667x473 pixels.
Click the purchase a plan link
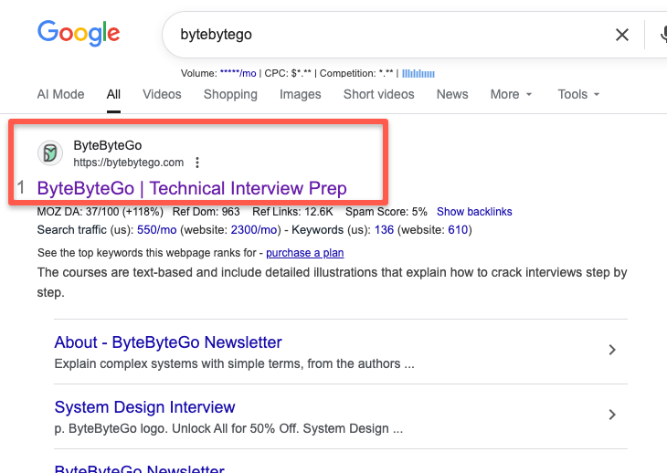[304, 253]
